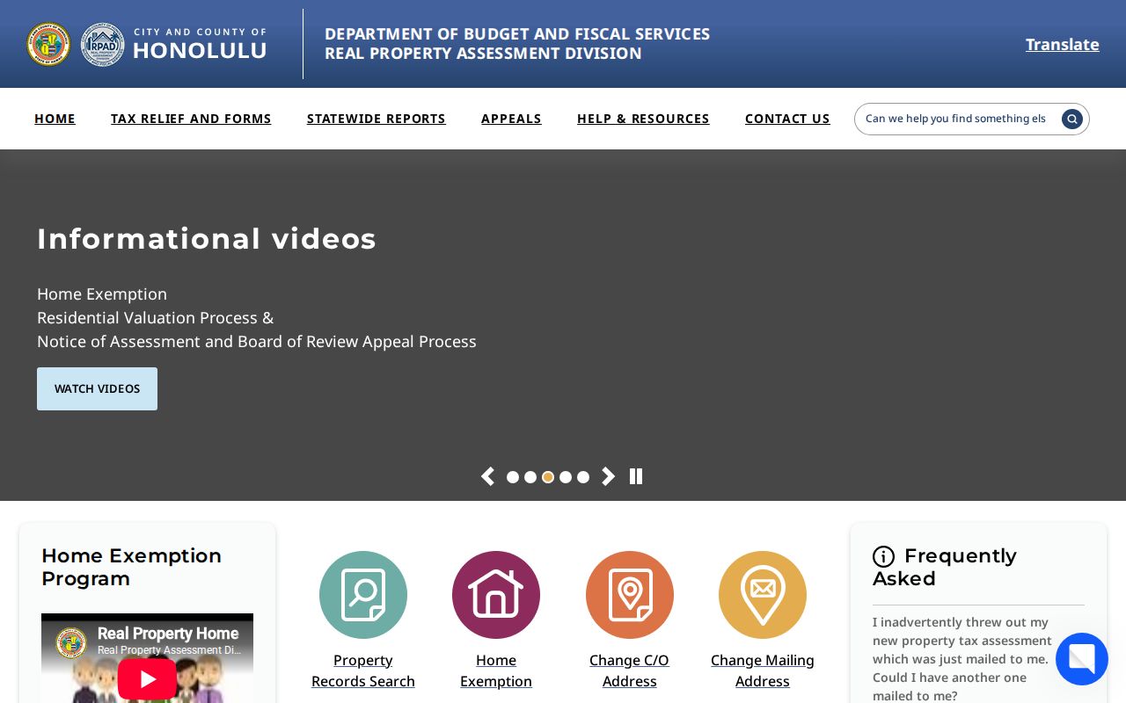Viewport: 1126px width, 703px height.
Task: Open the Home Exemption house icon
Action: 496,595
